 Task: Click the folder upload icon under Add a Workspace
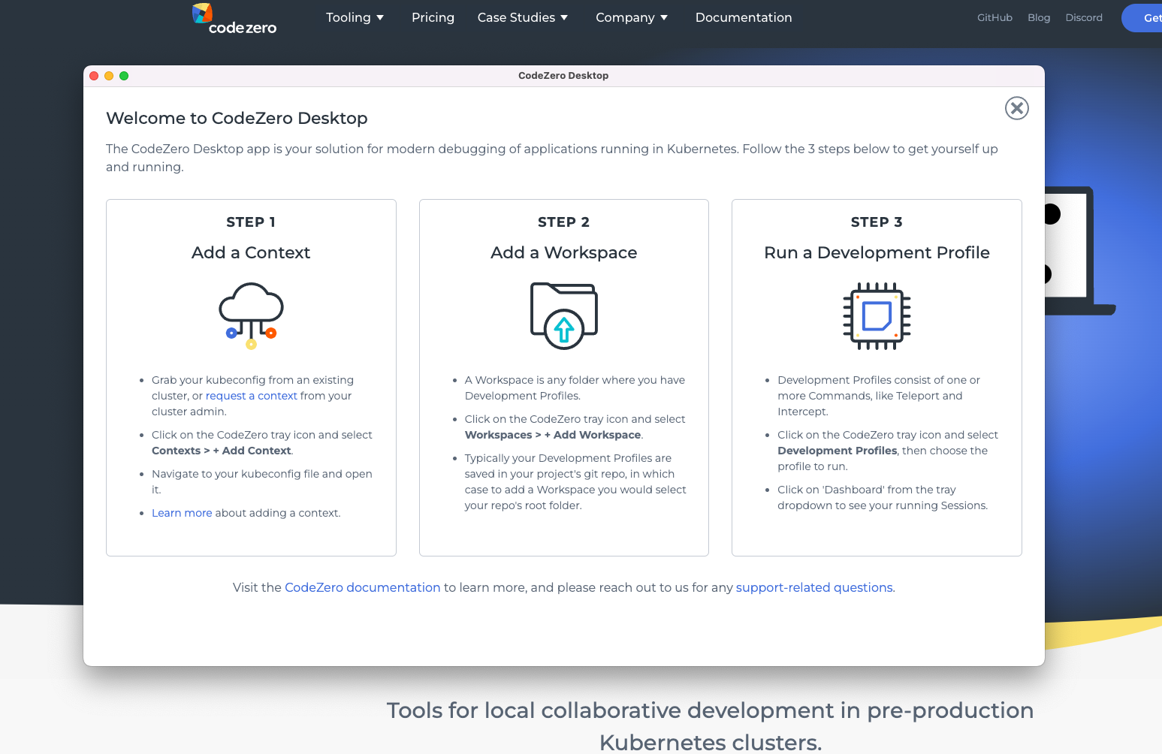tap(563, 315)
